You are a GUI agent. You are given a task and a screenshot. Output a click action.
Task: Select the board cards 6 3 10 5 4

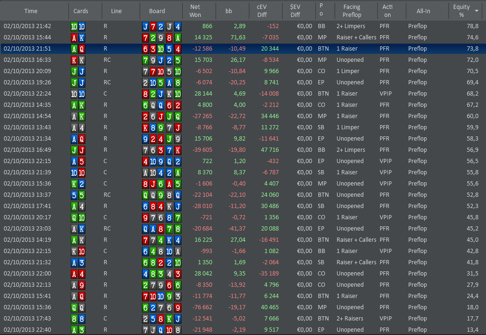click(162, 49)
